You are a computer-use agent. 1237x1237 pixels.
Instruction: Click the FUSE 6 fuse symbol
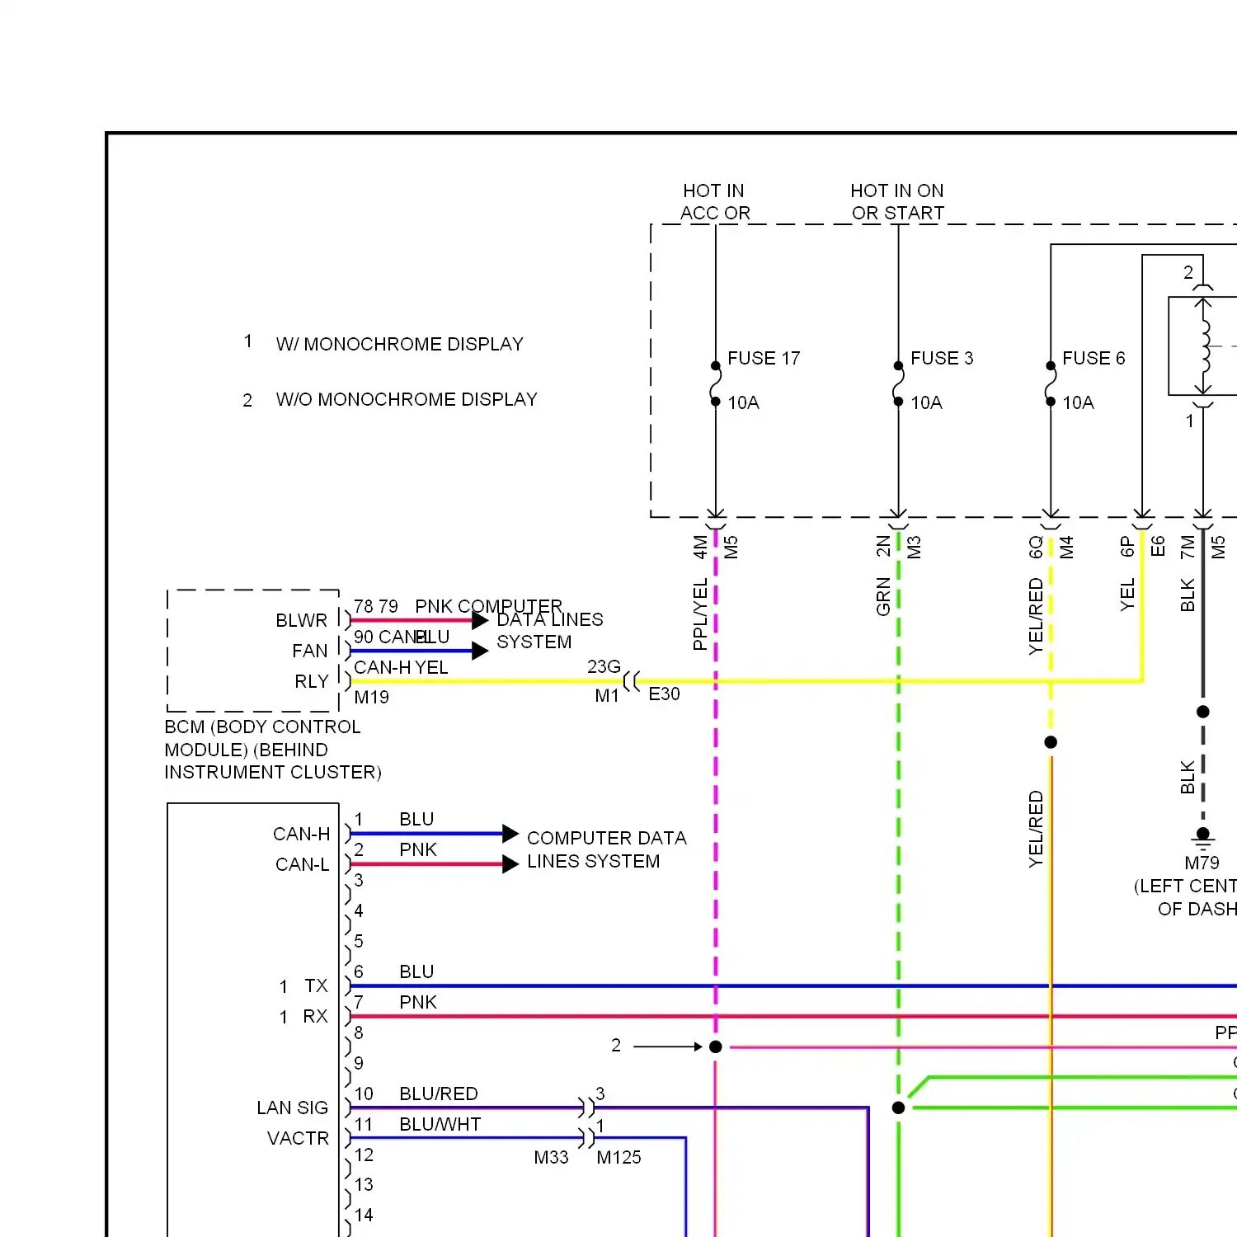click(x=1051, y=383)
